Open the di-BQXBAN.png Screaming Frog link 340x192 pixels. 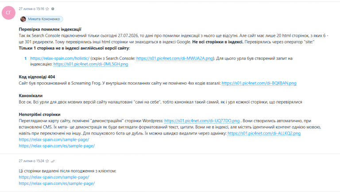(x=259, y=83)
